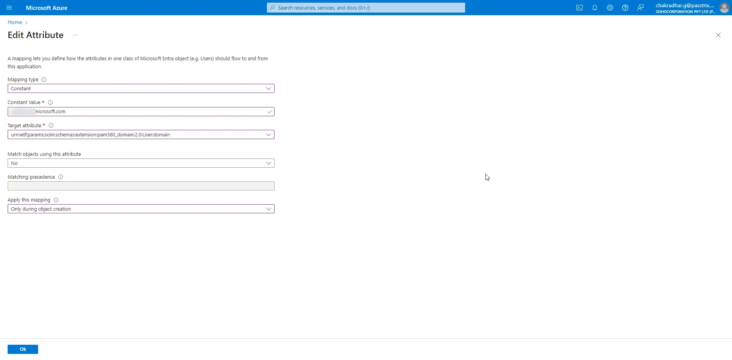Click the search resources bar
This screenshot has height=360, width=732.
[366, 8]
